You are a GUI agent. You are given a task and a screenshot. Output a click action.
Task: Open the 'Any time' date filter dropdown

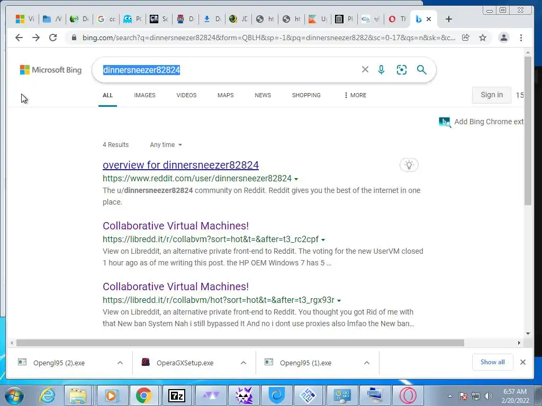coord(166,145)
